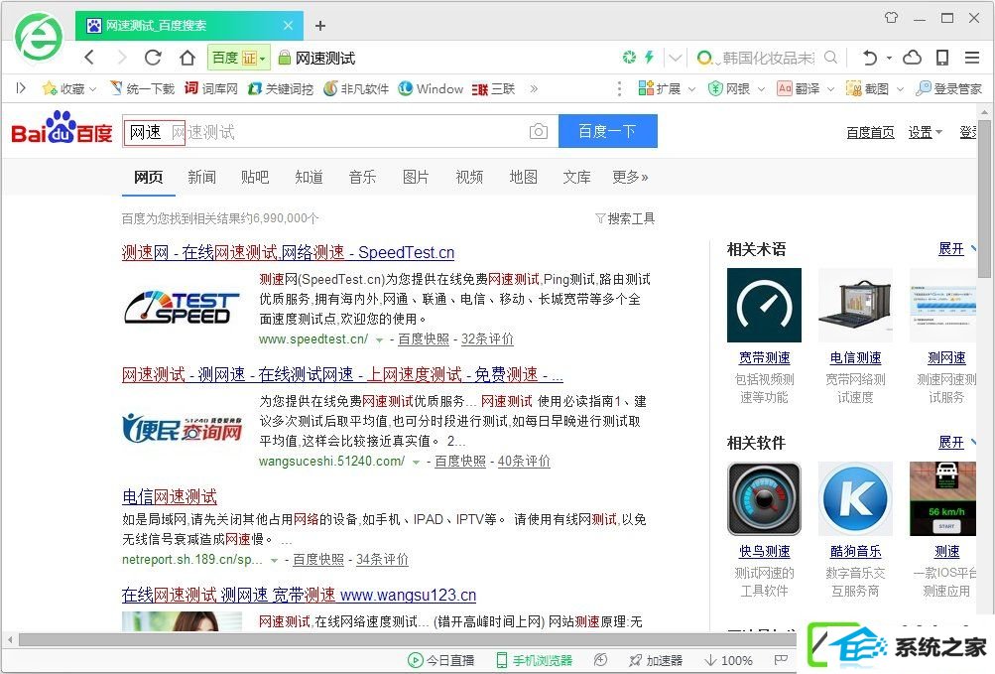Click in the Baidu search input field
995x674 pixels.
(340, 131)
